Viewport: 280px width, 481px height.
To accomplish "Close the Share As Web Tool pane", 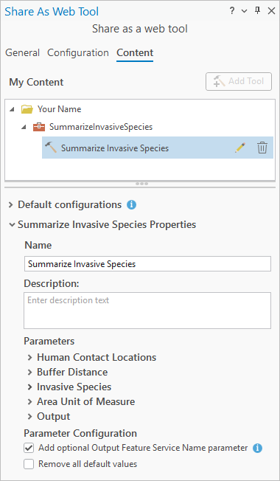I will (x=271, y=11).
